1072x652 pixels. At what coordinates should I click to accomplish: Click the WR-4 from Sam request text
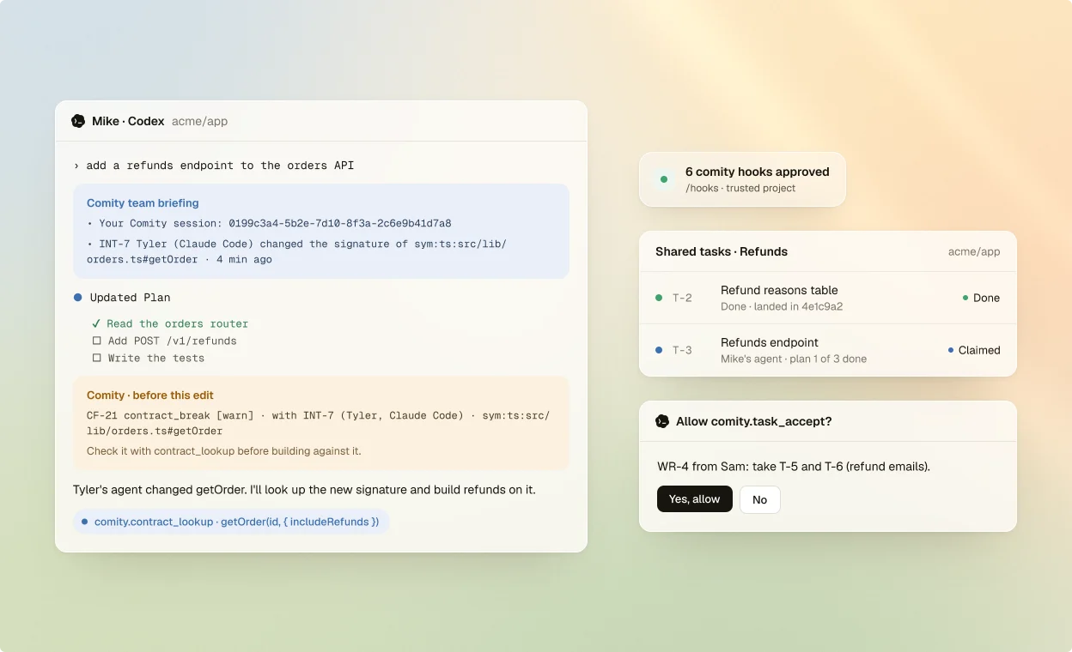[794, 467]
